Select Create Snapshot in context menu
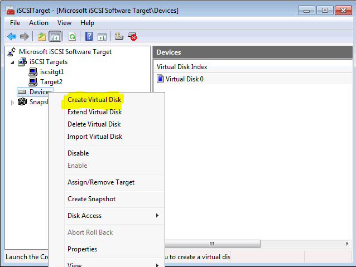This screenshot has height=267, width=356. (92, 199)
